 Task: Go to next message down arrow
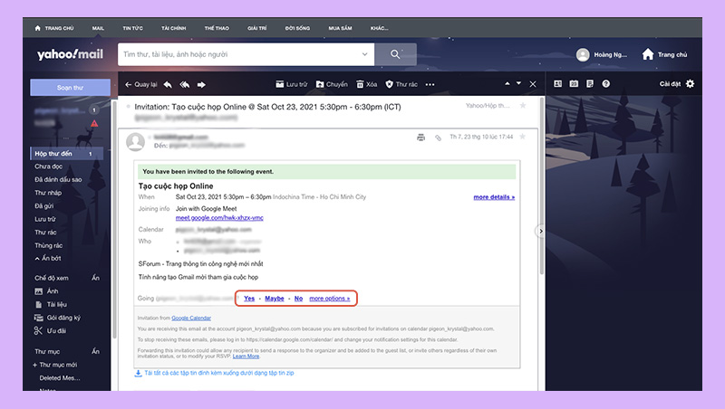518,83
